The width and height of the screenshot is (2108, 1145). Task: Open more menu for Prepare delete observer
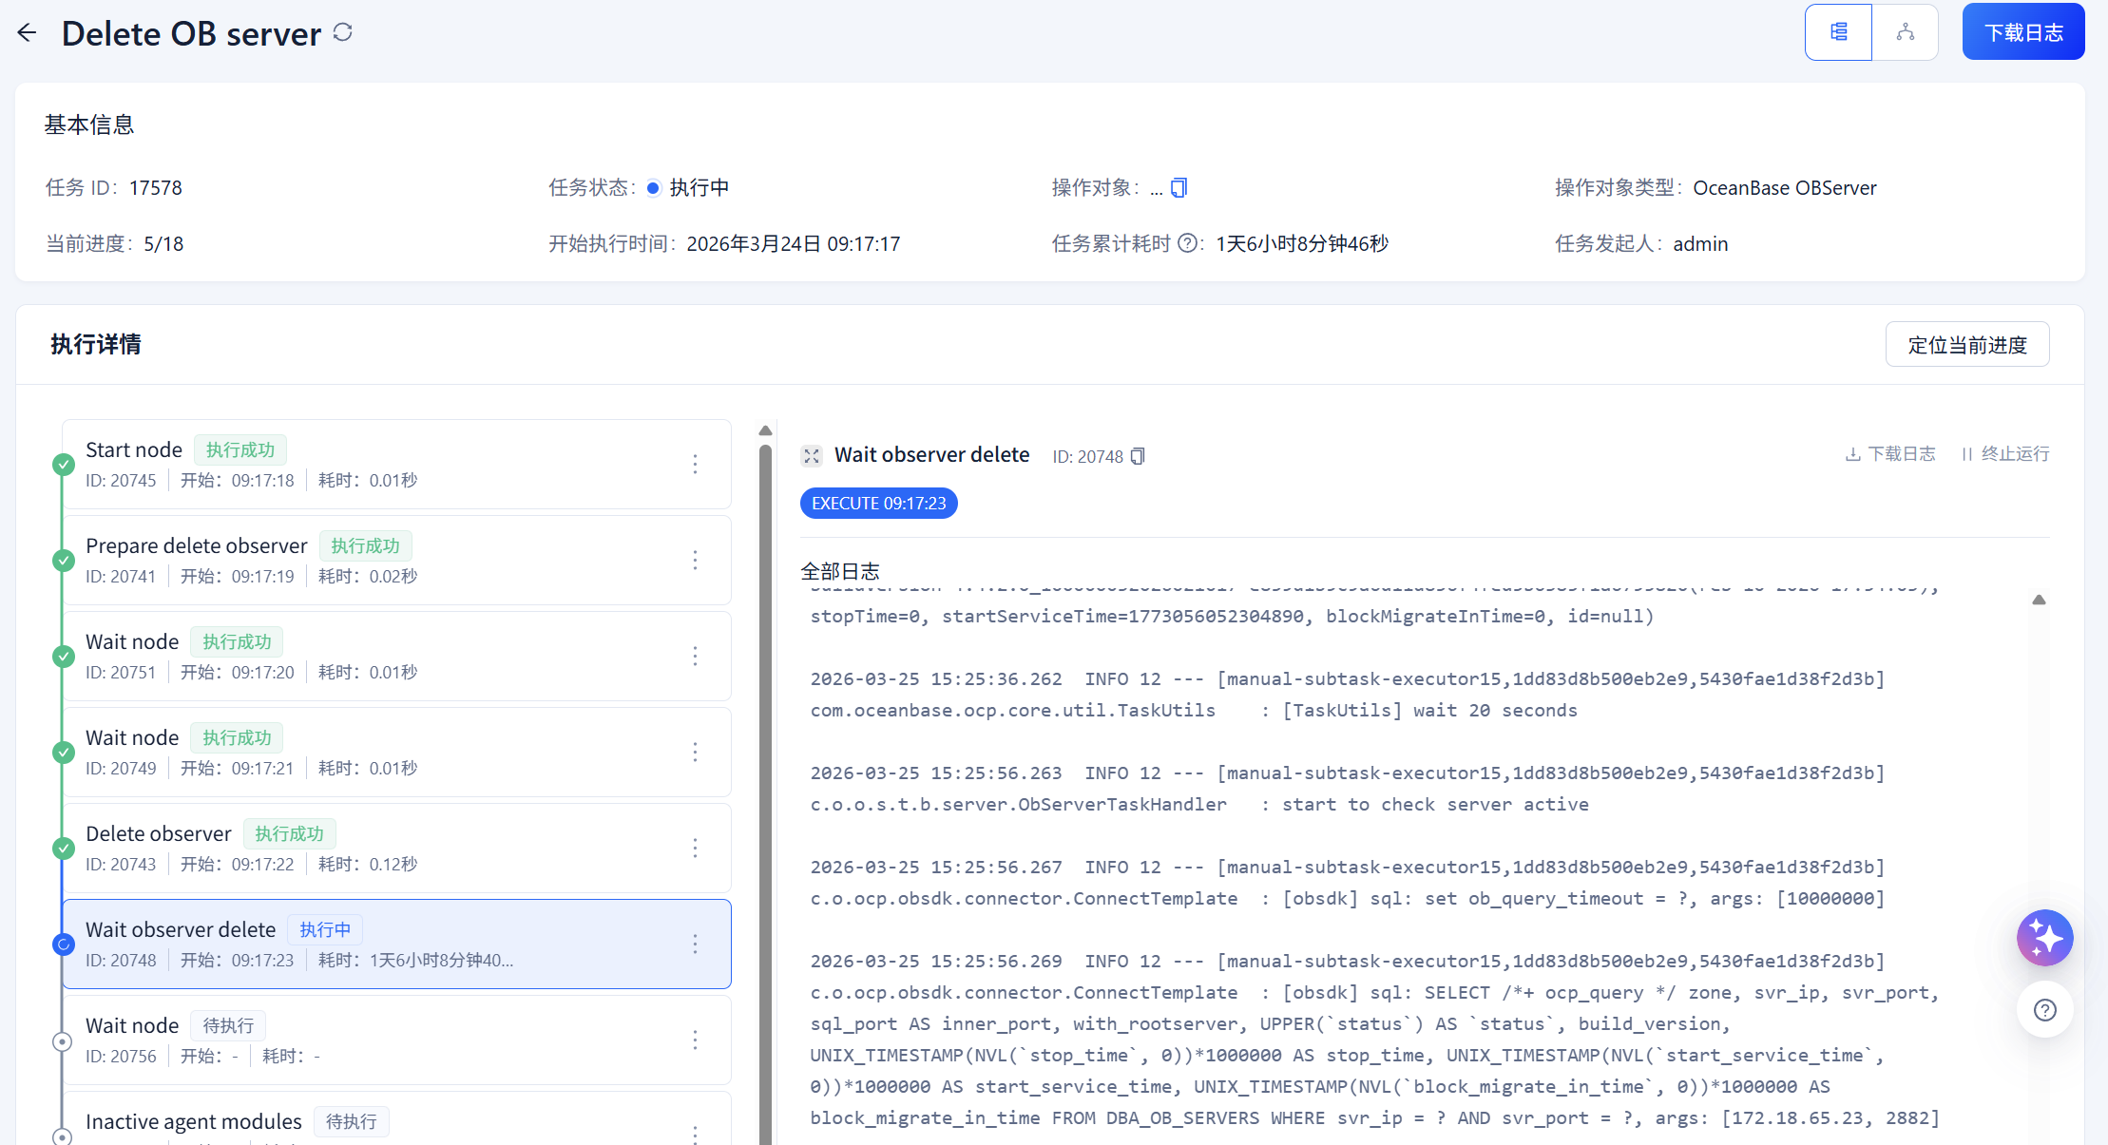(695, 560)
